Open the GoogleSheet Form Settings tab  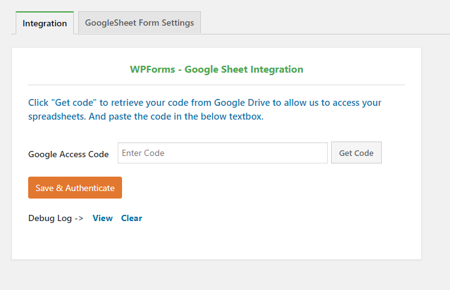(139, 23)
